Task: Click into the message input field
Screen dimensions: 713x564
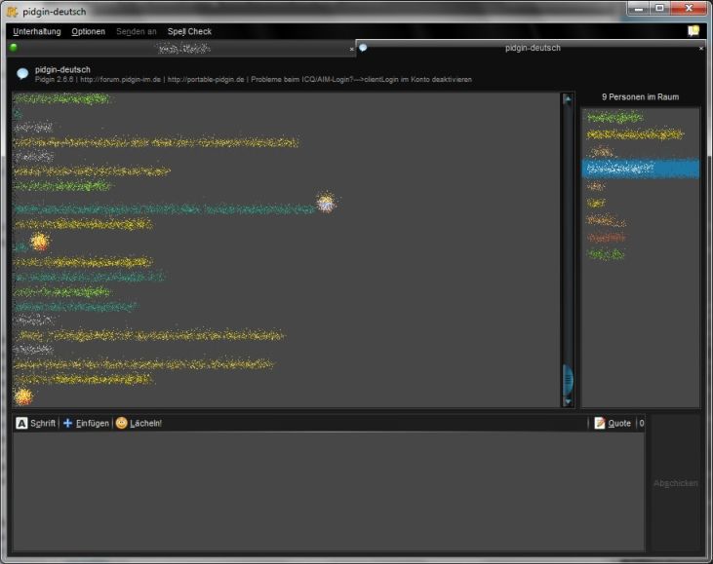Action: (x=328, y=492)
